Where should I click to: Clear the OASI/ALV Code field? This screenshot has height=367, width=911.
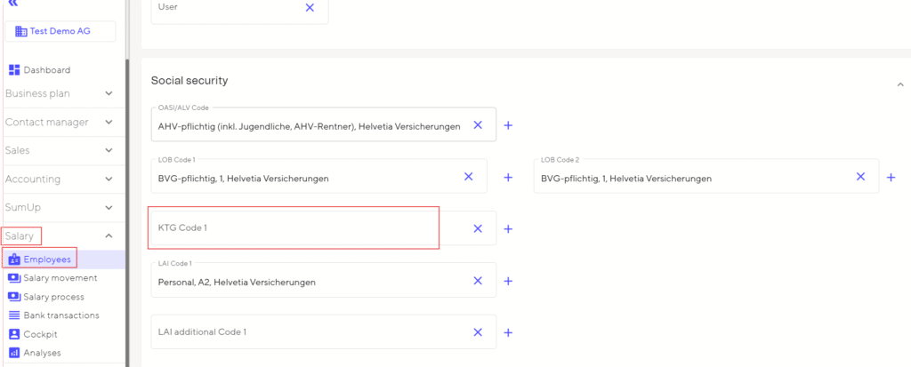coord(478,125)
